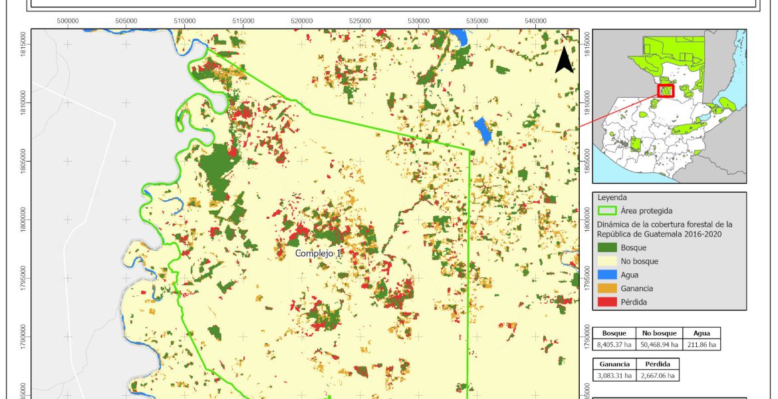778x399 pixels.
Task: Select the dark green Bosque legend swatch
Action: click(x=606, y=248)
